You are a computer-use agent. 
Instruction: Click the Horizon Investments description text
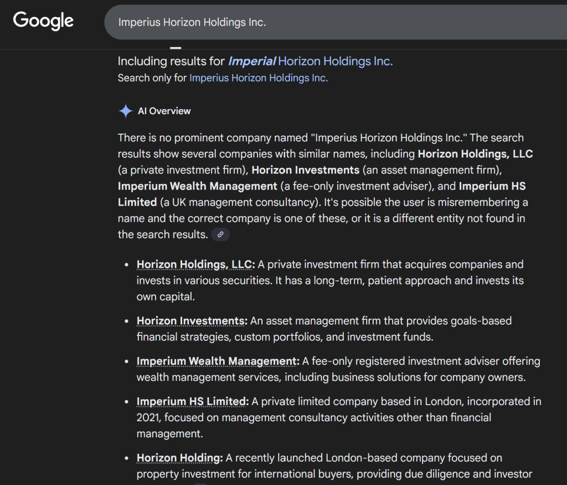[381, 321]
